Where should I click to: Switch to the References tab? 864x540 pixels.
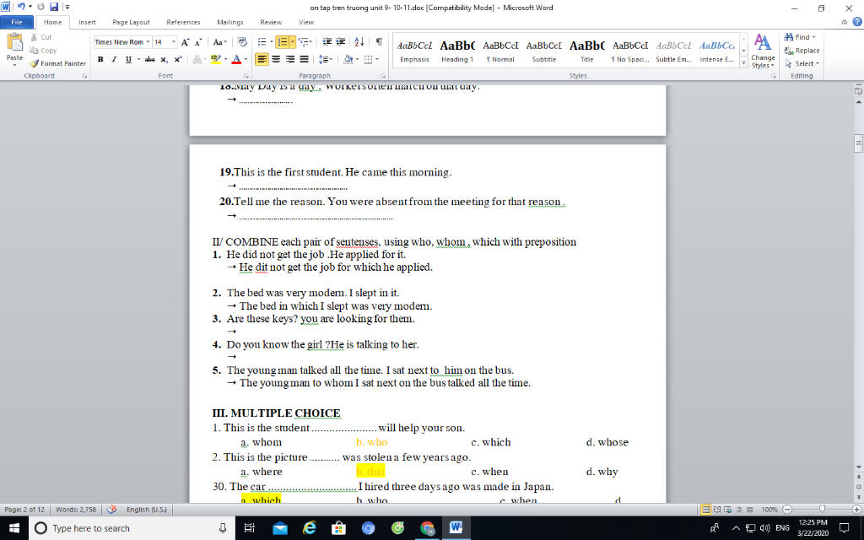(x=183, y=22)
